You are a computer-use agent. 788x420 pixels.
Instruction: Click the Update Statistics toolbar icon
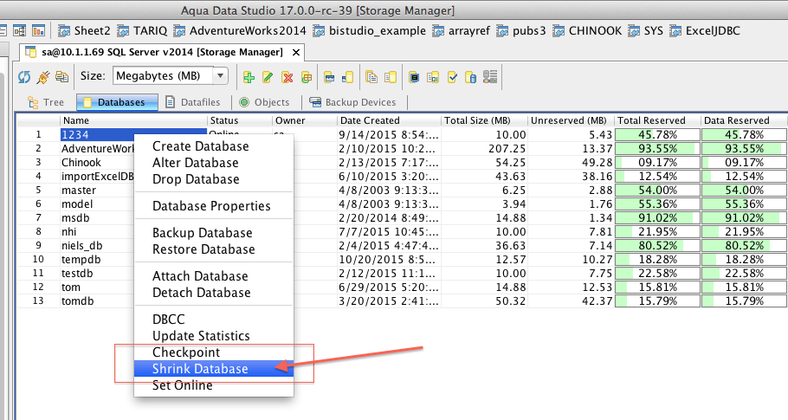click(433, 77)
